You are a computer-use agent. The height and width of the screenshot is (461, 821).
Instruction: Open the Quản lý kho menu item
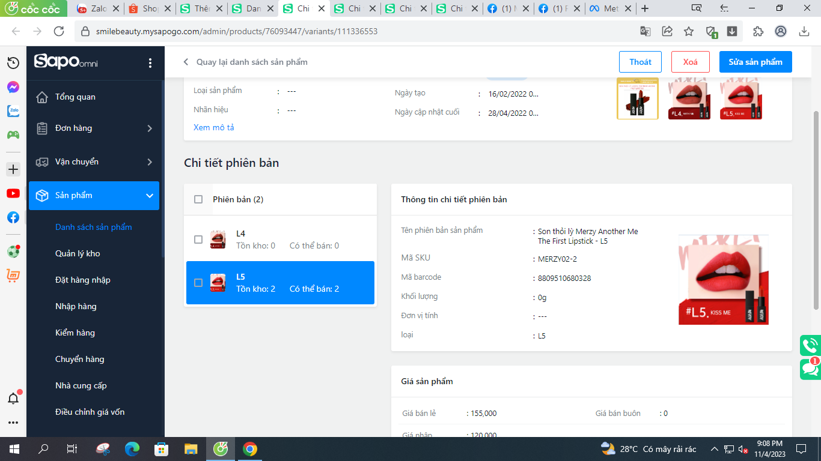click(x=78, y=253)
